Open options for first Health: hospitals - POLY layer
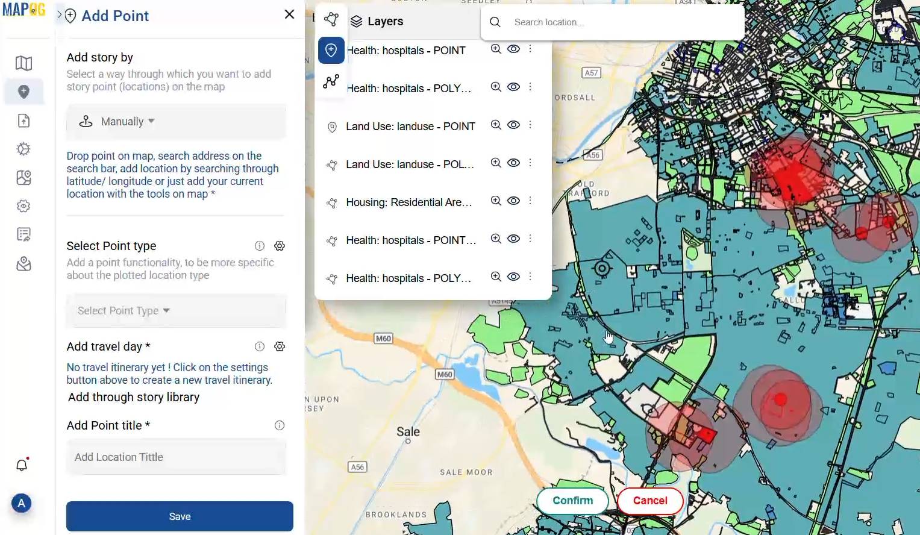The image size is (920, 535). [530, 87]
